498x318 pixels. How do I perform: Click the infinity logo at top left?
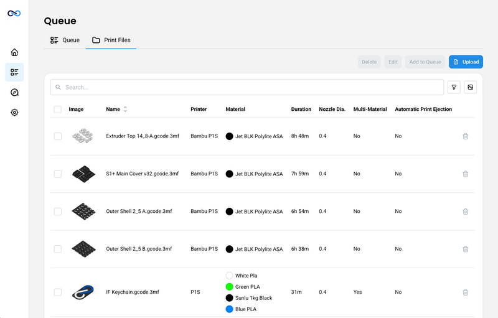pos(14,13)
